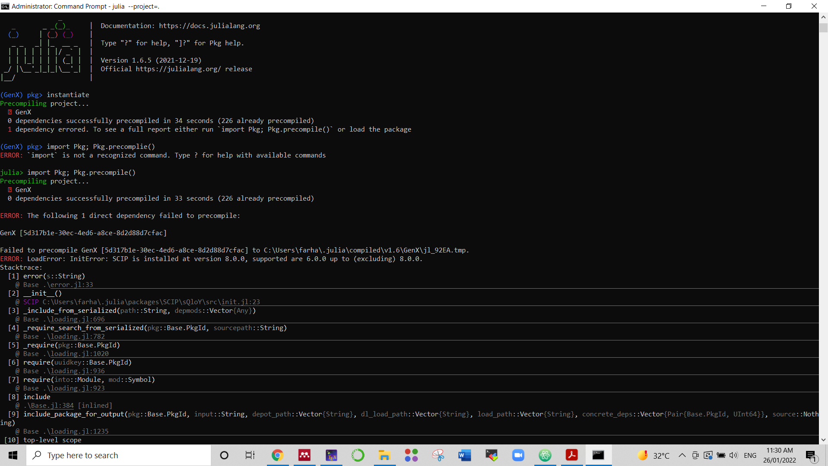Open Adobe Acrobat from the taskbar
The image size is (828, 466).
(x=572, y=455)
